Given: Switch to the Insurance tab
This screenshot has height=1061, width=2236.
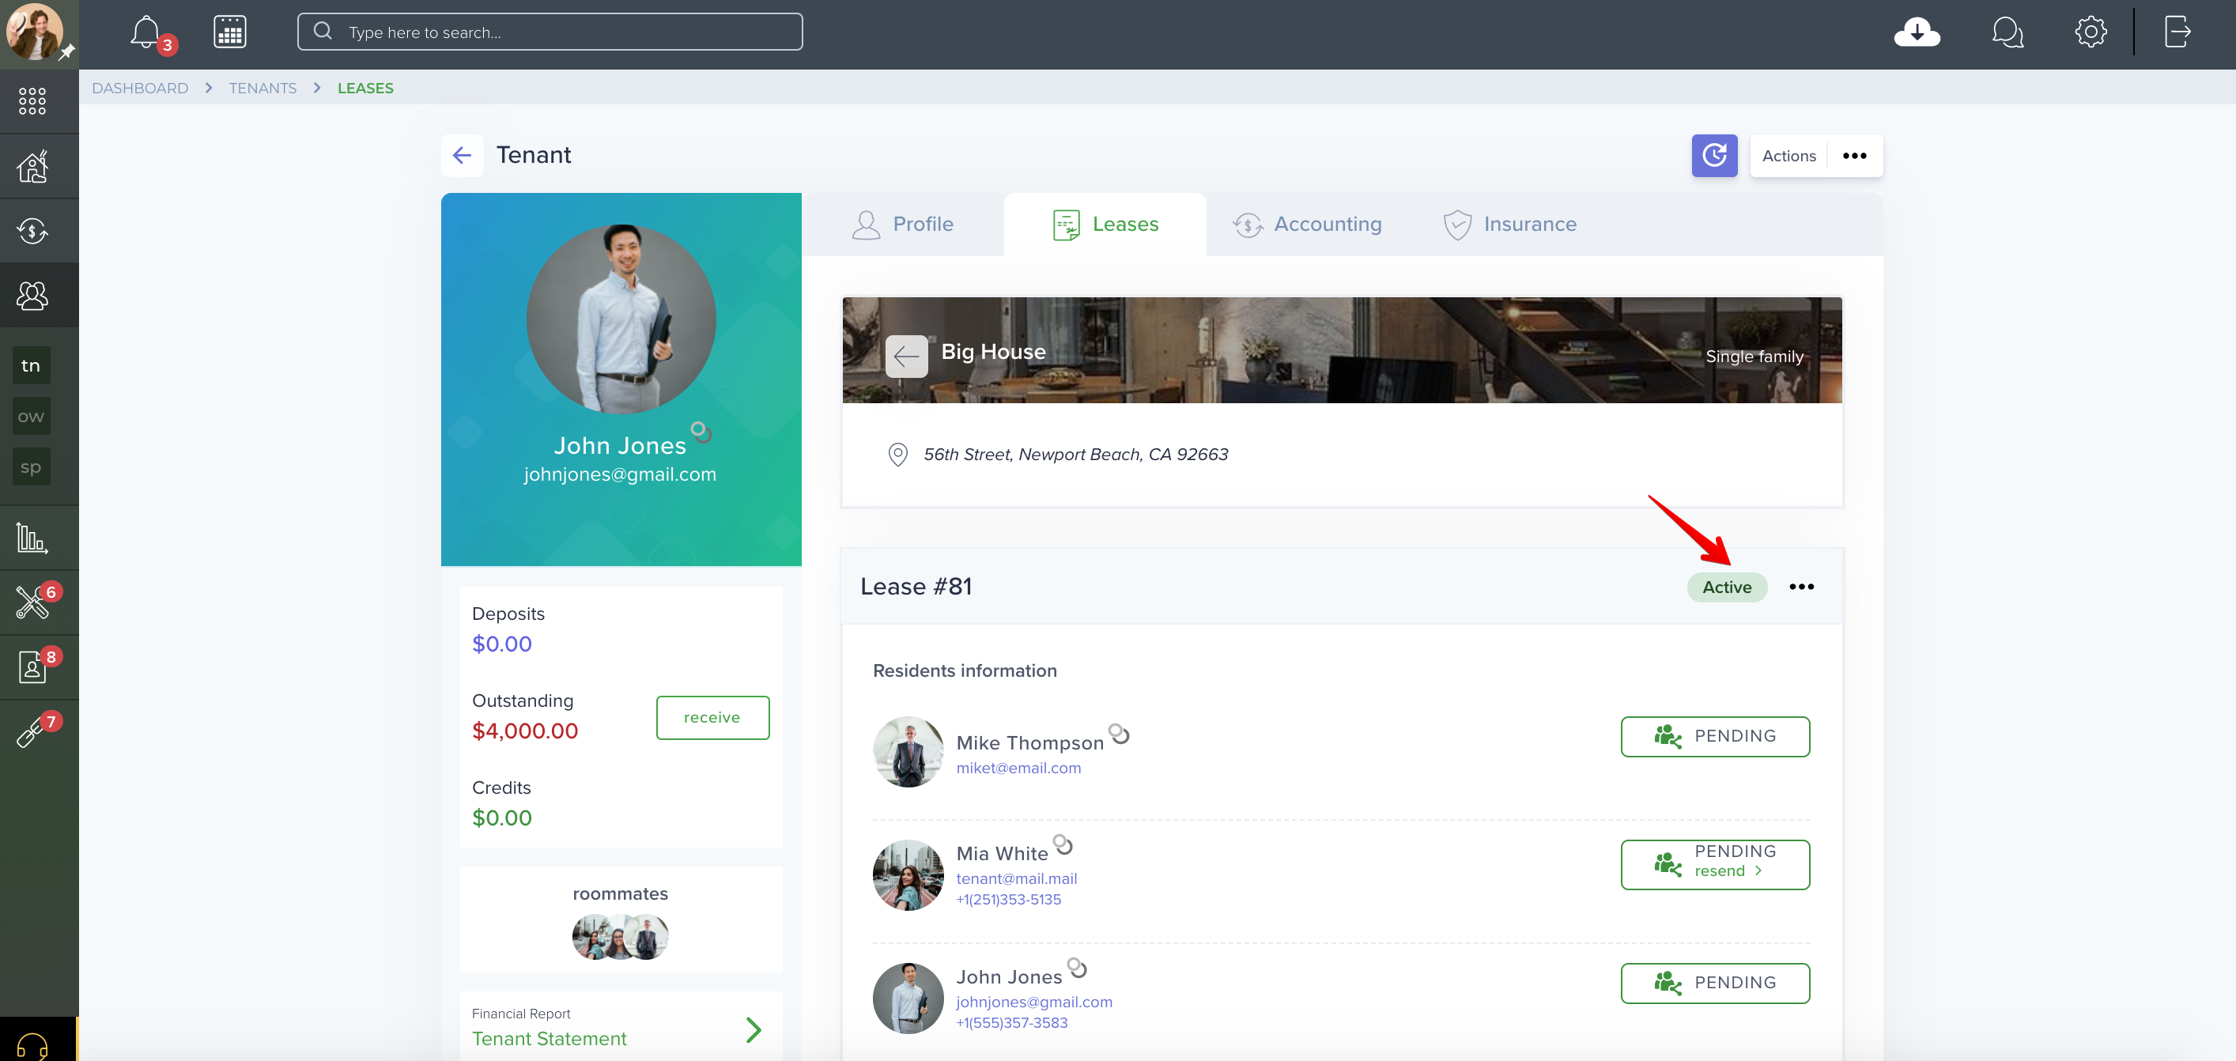Looking at the screenshot, I should tap(1509, 224).
